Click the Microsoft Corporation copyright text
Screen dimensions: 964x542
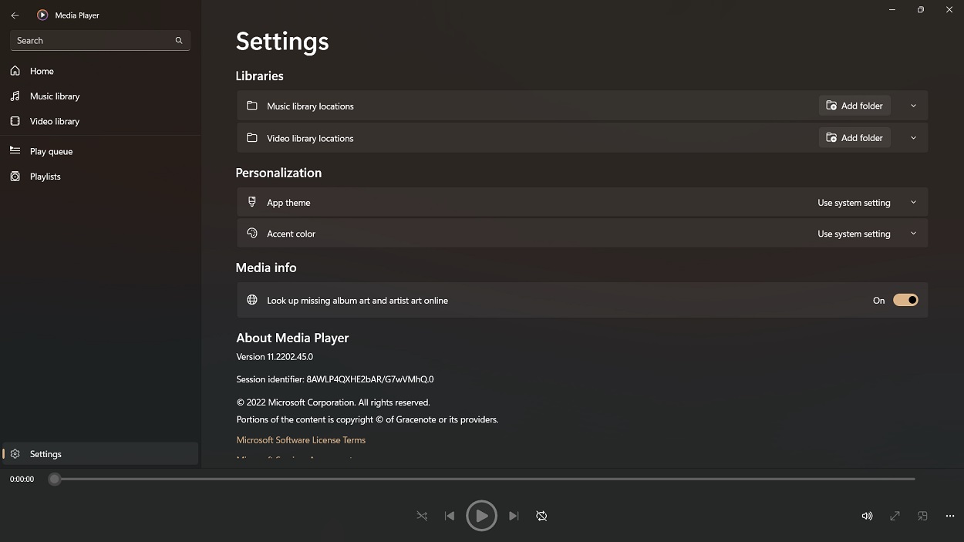tap(333, 402)
